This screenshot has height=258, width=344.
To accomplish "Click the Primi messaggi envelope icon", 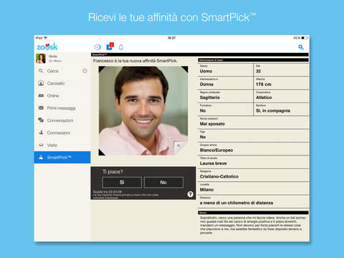I will pos(41,107).
